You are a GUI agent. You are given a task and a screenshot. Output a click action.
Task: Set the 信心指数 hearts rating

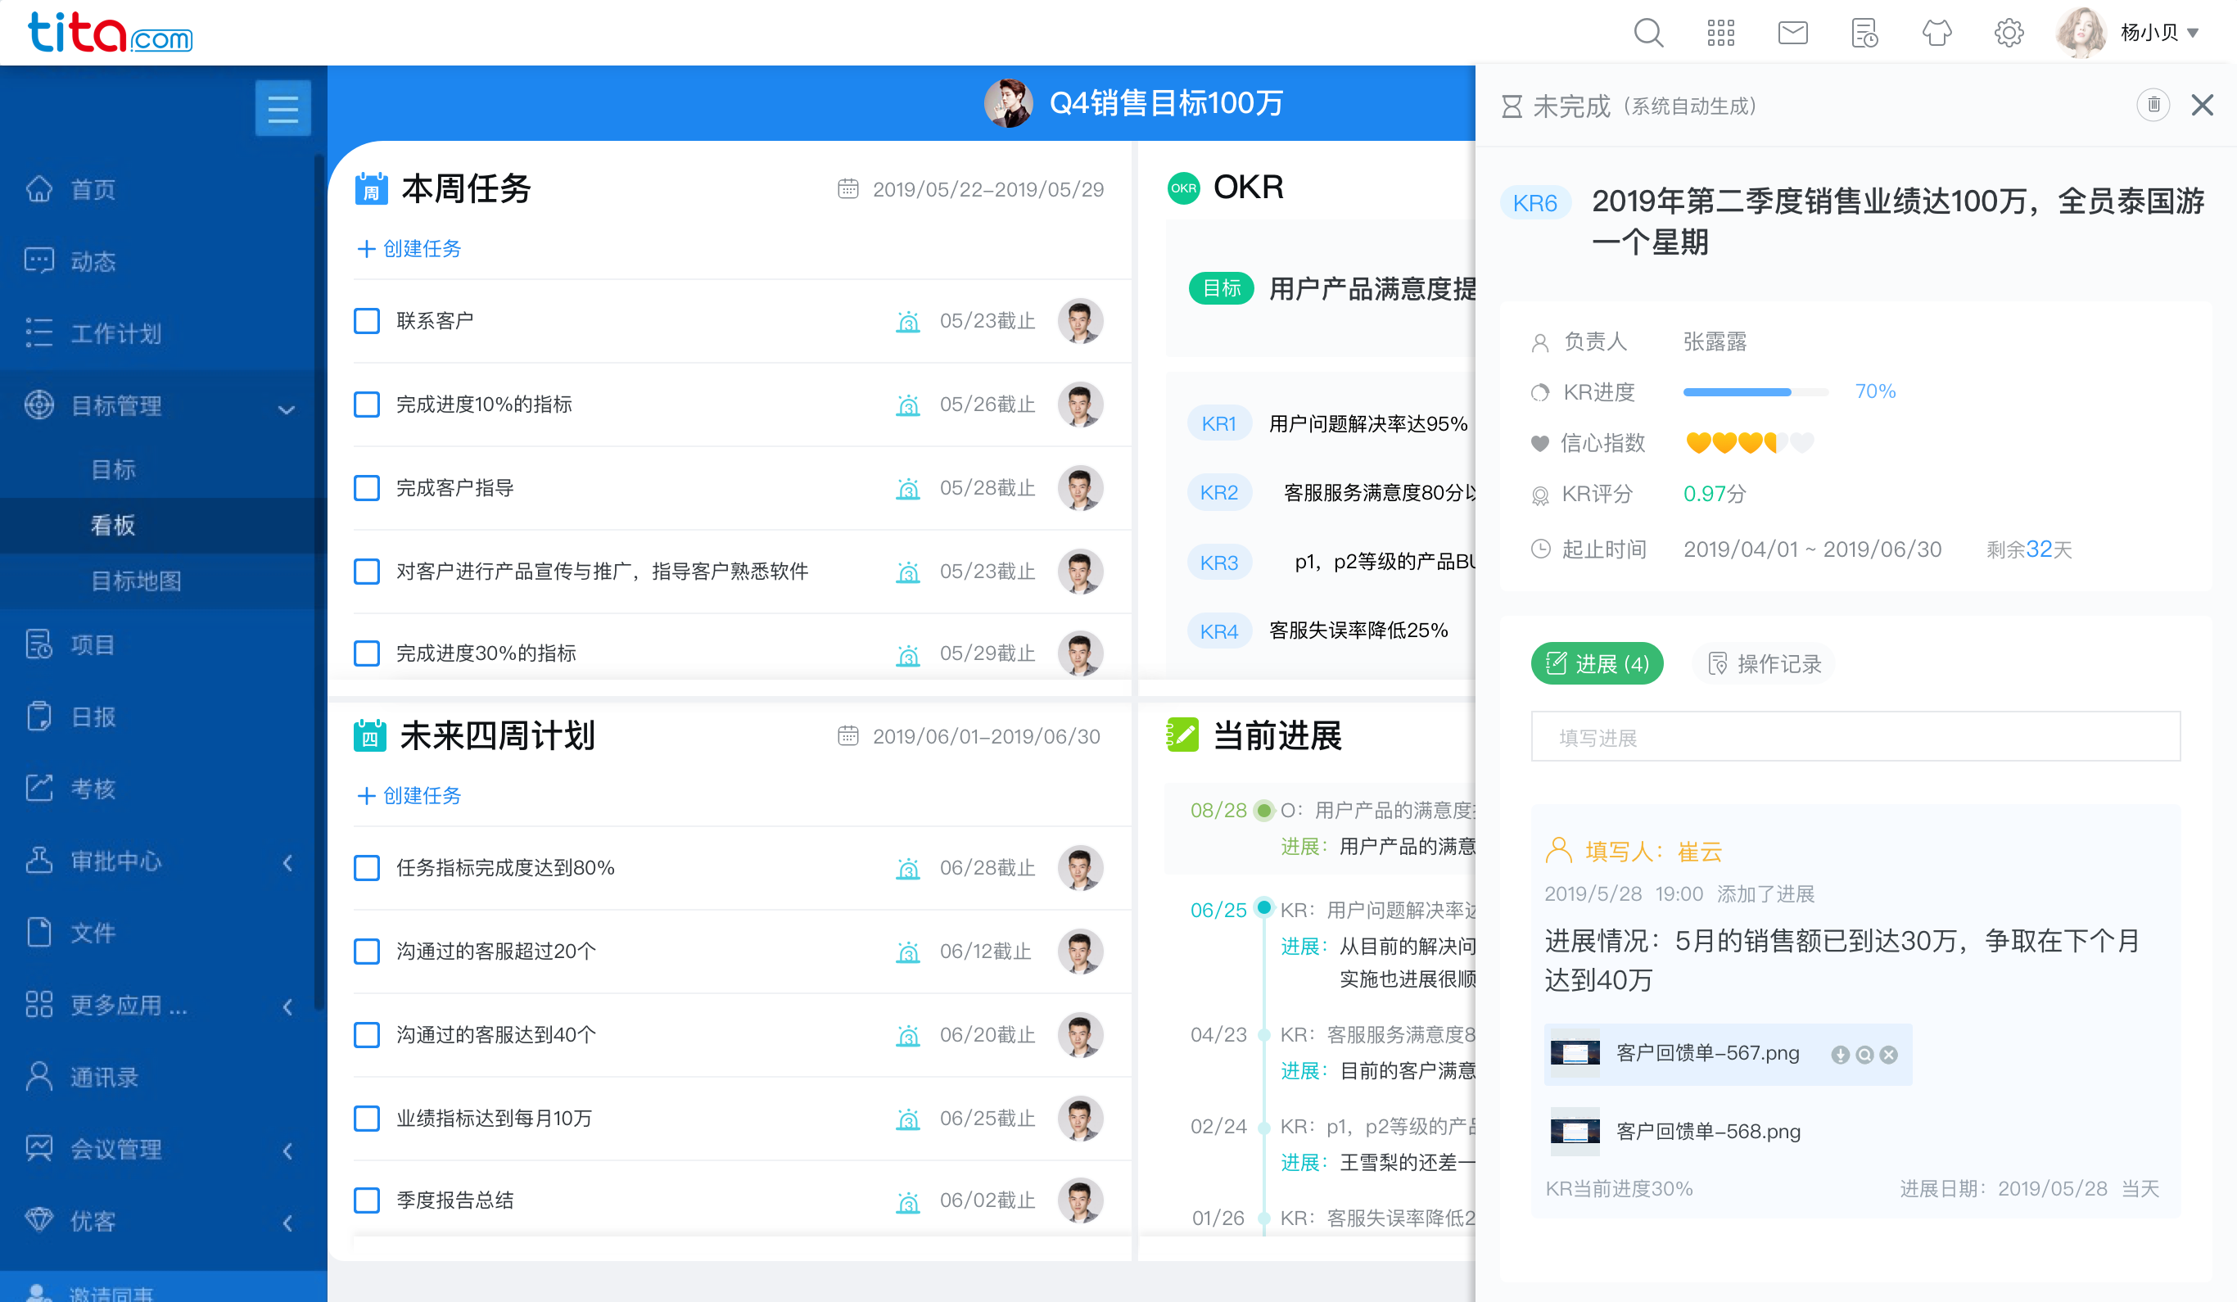[1749, 442]
